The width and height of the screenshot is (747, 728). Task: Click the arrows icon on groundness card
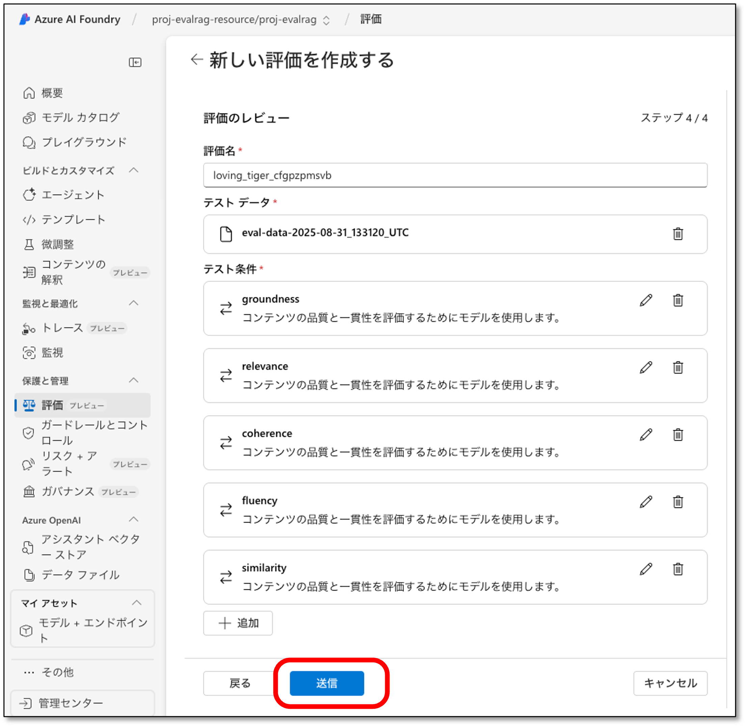coord(226,309)
